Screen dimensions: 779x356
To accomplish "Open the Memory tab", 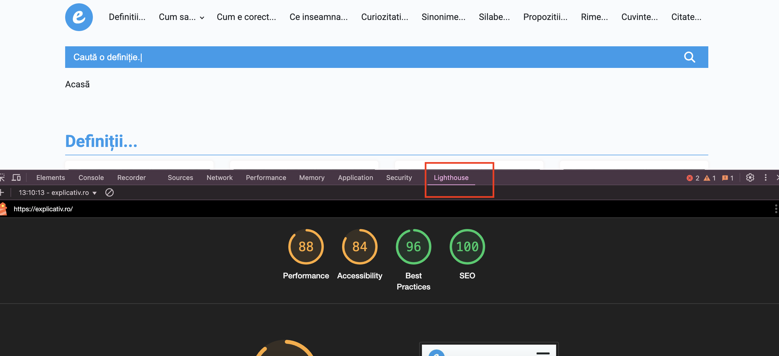I will (x=312, y=177).
